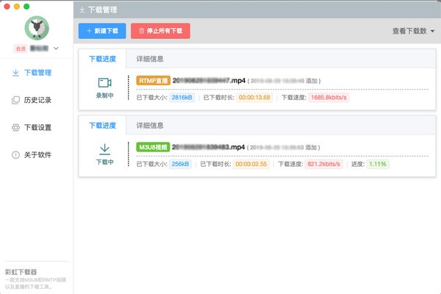Click the 录制中 camera recording icon

[x=104, y=83]
